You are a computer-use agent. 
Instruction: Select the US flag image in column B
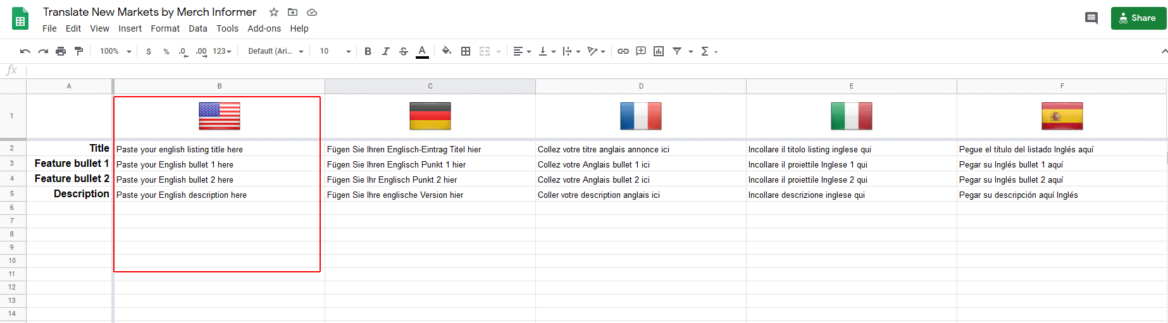click(220, 116)
